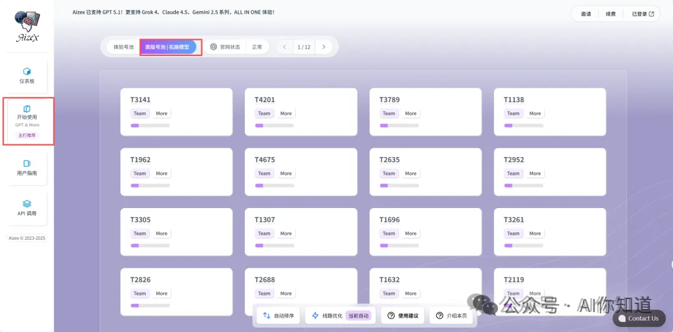Viewport: 673px width, 332px height.
Task: Open the 用户指南 guide icon
Action: point(27,163)
